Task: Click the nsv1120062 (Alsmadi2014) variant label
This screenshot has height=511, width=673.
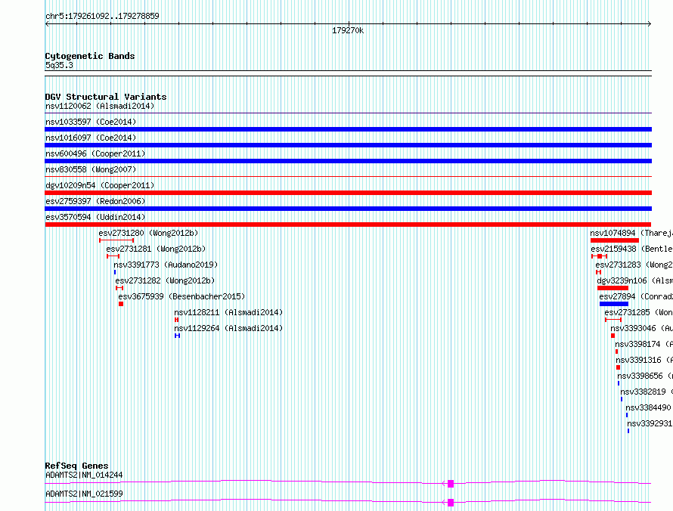Action: click(x=100, y=106)
